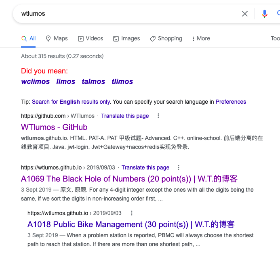
Task: Open the More search filters menu
Action: pos(201,38)
